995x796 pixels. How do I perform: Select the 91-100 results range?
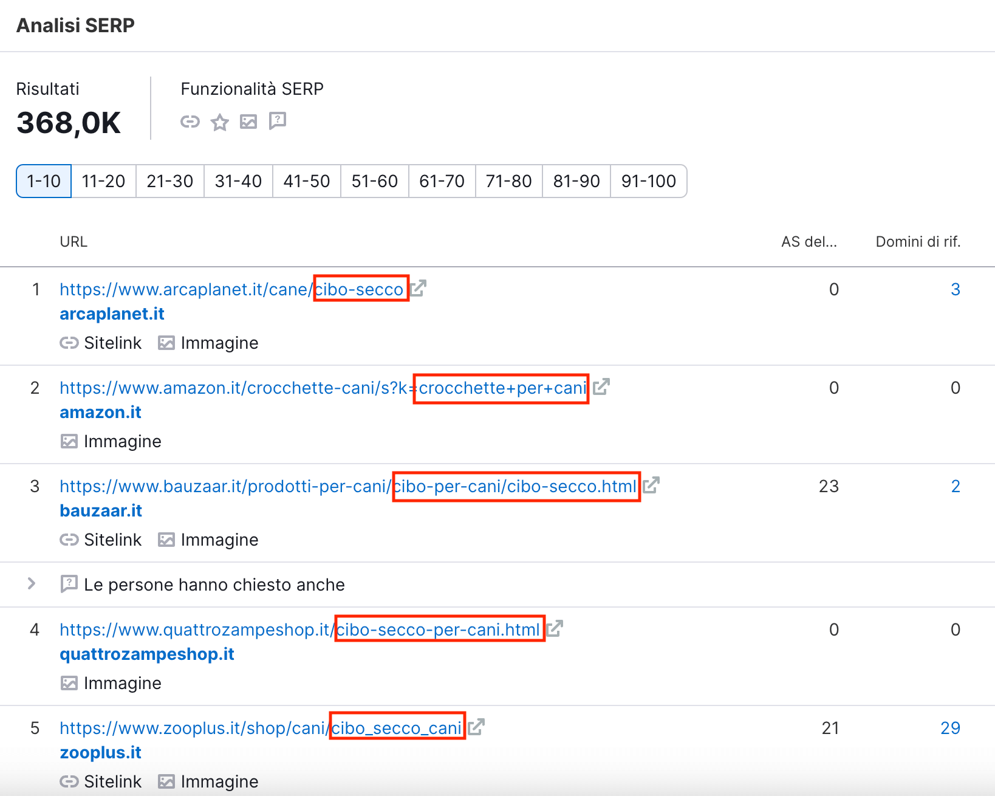pyautogui.click(x=648, y=181)
